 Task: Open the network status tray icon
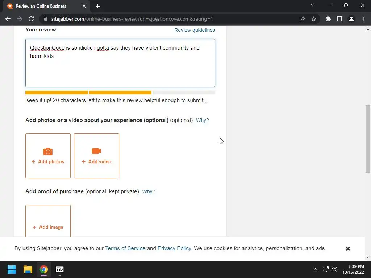[326, 269]
